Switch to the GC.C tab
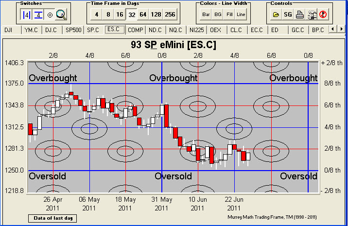This screenshot has width=348, height=226. [x=298, y=30]
